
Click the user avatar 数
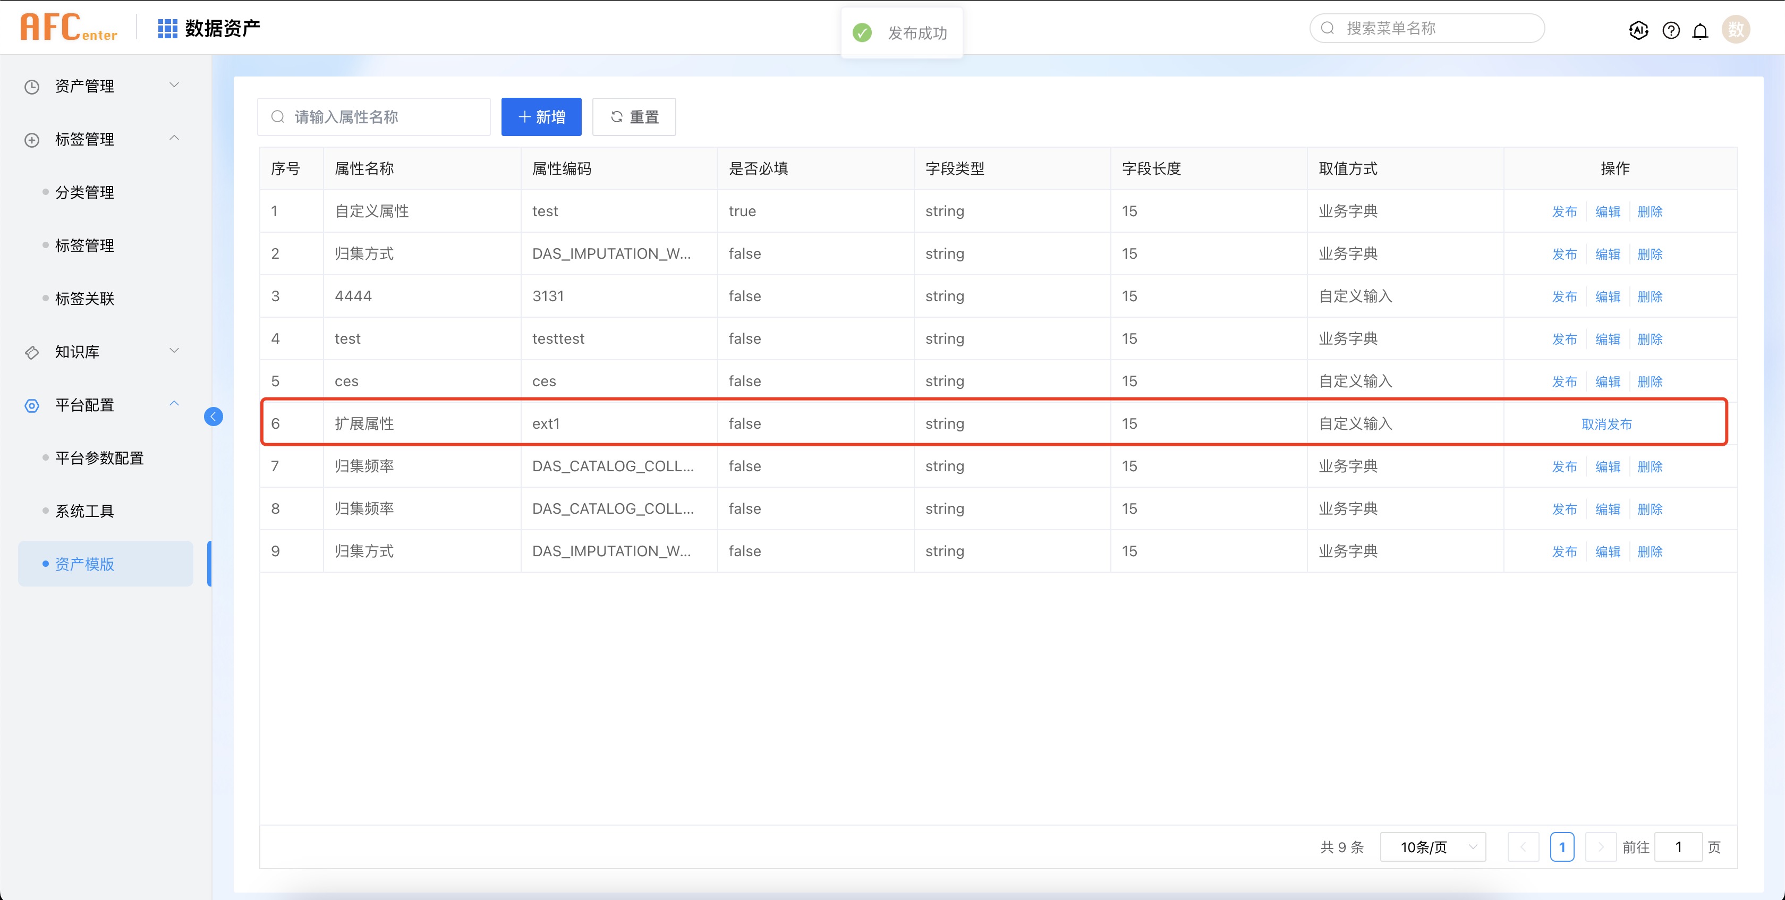click(1736, 29)
